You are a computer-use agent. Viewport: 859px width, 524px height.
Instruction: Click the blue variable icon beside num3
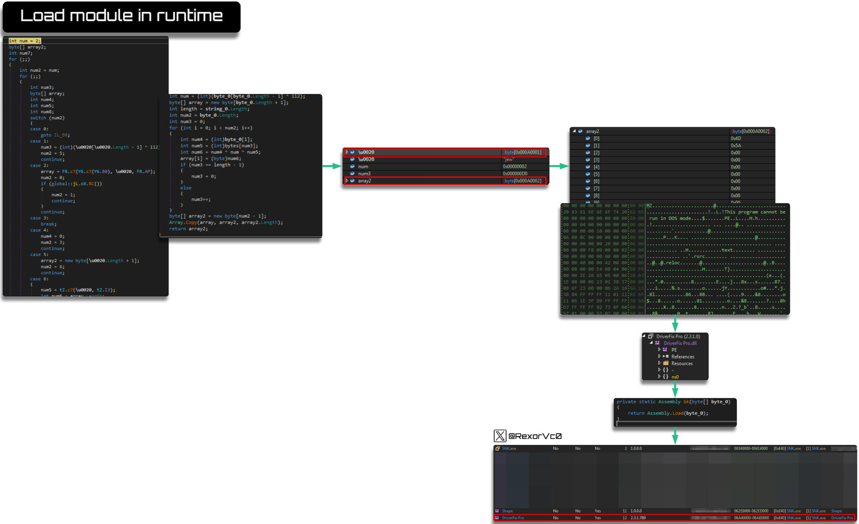(x=352, y=174)
